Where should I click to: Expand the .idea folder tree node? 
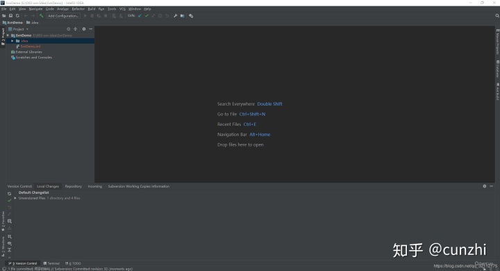pos(12,41)
